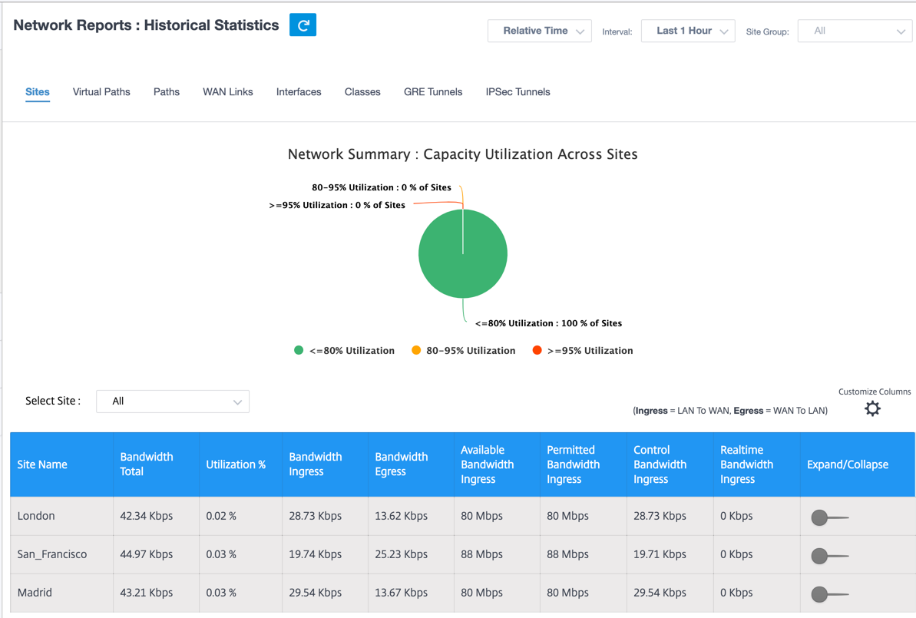
Task: Toggle the expand switch for London
Action: pos(829,517)
